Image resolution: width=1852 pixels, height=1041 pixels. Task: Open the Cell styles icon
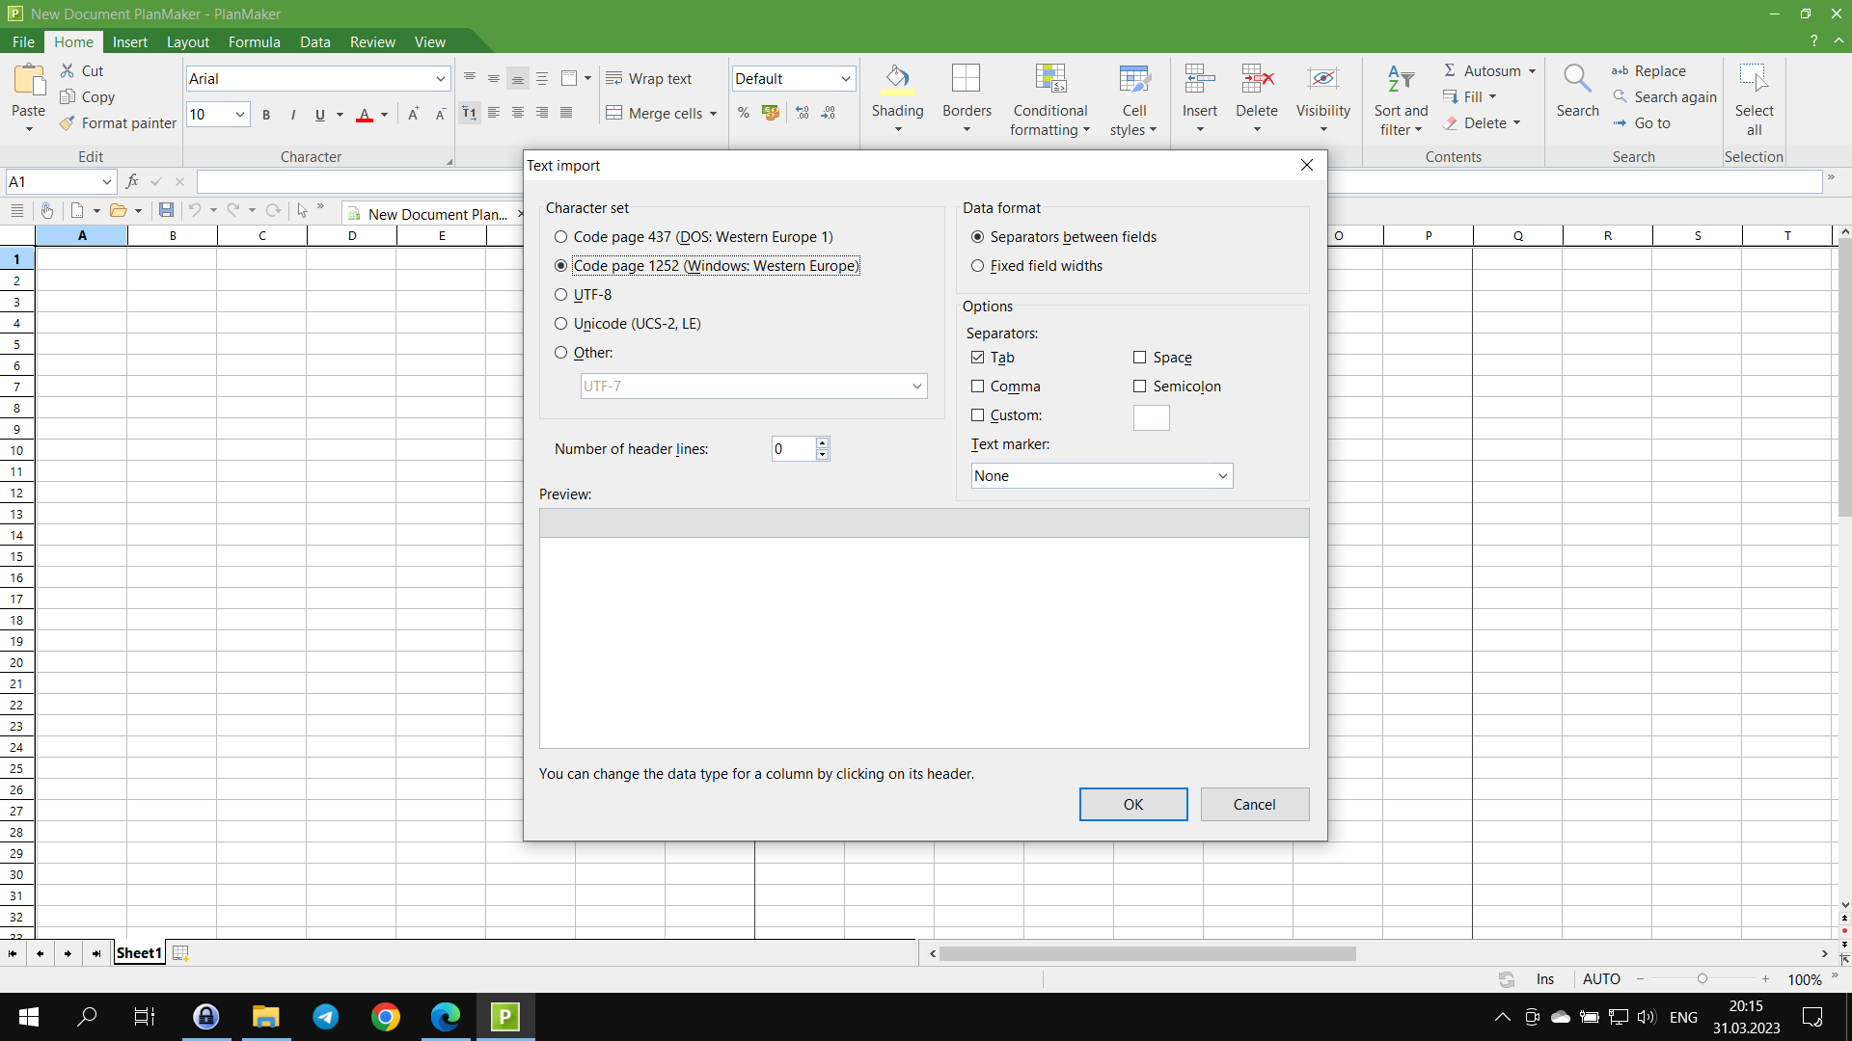coord(1133,80)
